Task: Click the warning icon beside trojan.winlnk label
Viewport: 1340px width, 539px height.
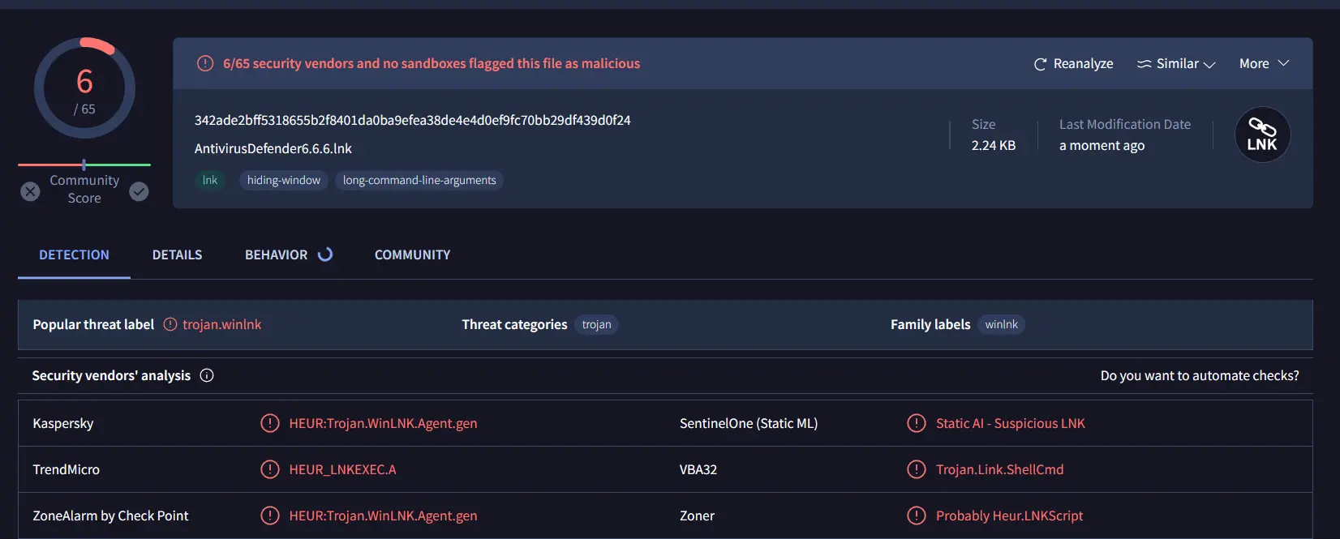Action: (170, 324)
